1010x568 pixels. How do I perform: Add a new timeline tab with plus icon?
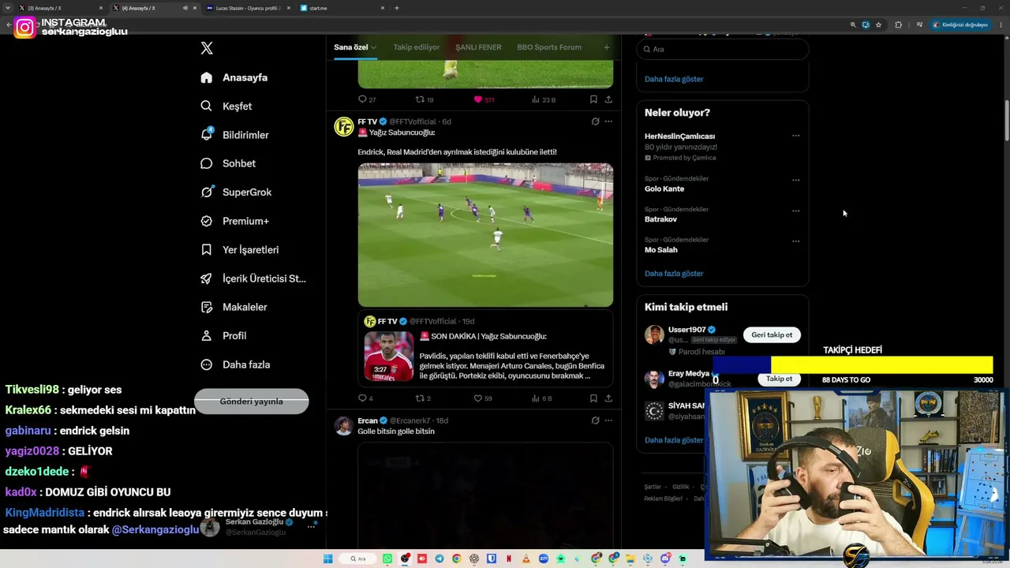[x=607, y=47]
